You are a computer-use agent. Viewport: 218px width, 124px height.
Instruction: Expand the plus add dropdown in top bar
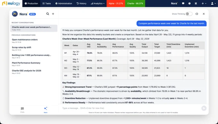click(204, 4)
